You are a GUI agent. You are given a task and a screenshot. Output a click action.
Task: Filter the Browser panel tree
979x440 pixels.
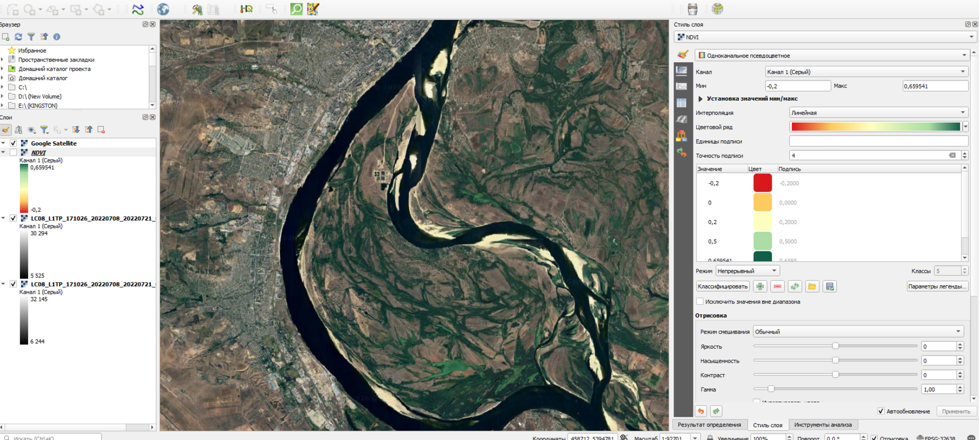tap(31, 37)
